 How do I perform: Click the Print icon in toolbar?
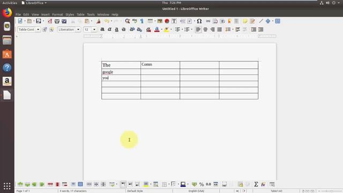(57, 21)
